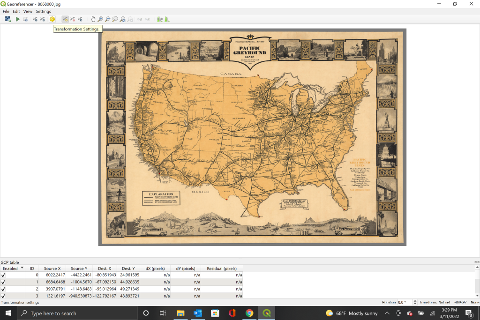Viewport: 480px width, 320px height.
Task: Select the Delete Point tool
Action: click(73, 19)
